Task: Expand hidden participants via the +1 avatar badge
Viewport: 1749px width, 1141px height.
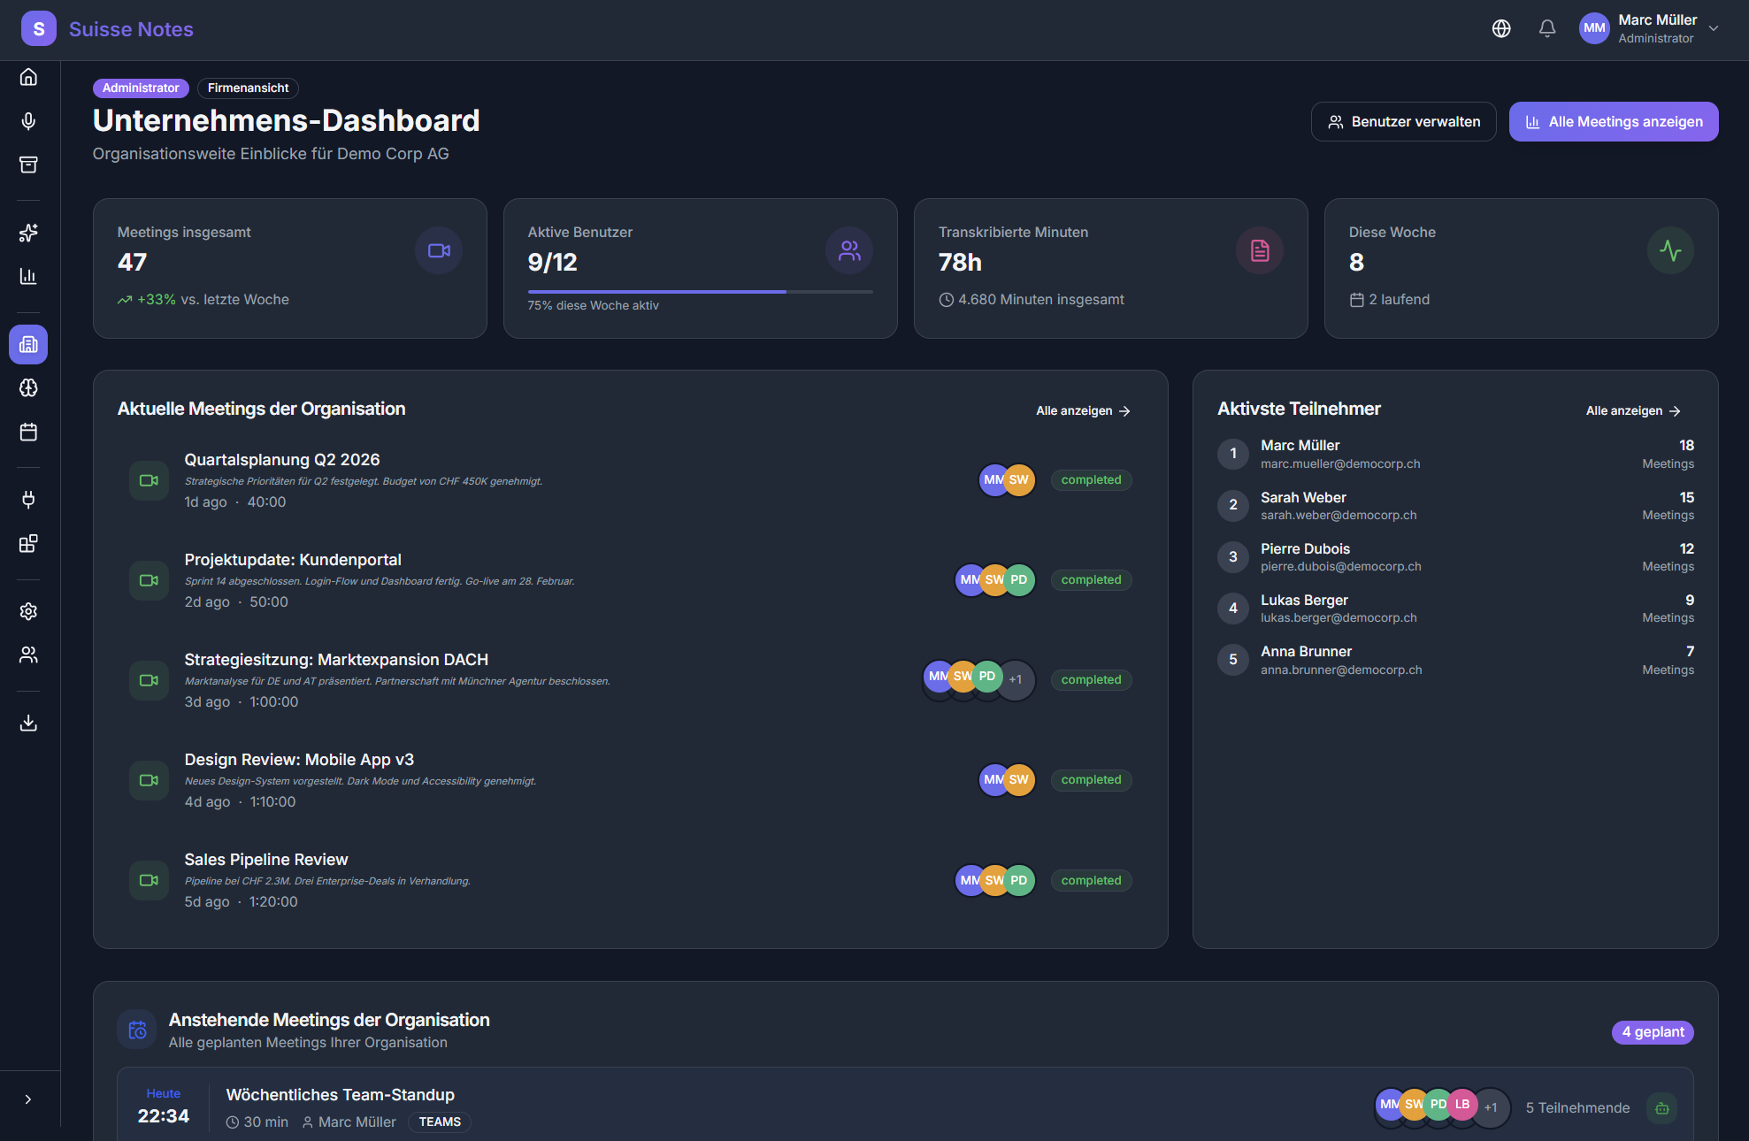Action: pos(1016,679)
